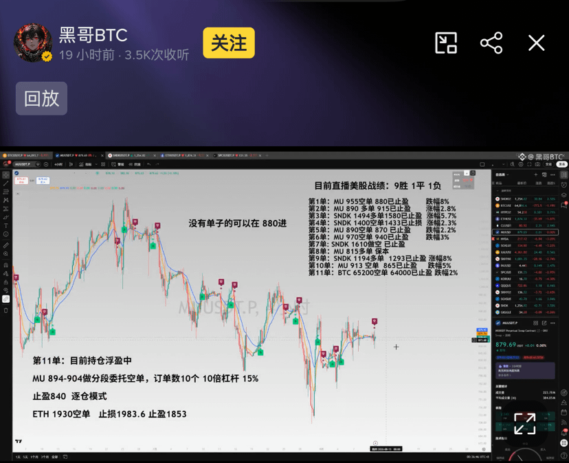Select GIGGLE in the watchlist
This screenshot has height=463, width=569.
[x=526, y=312]
